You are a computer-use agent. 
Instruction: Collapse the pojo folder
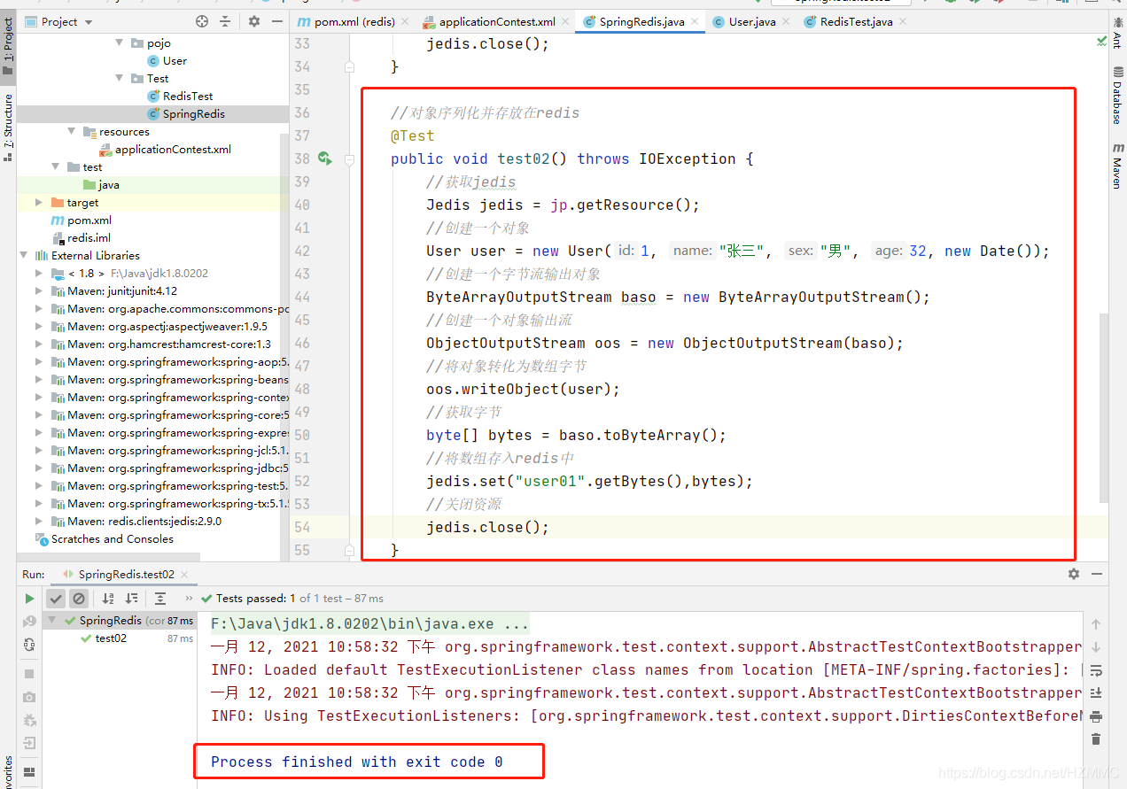120,43
